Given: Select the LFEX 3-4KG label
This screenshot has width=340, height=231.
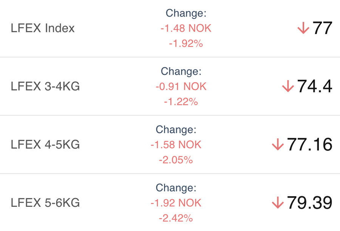Looking at the screenshot, I should pos(45,87).
